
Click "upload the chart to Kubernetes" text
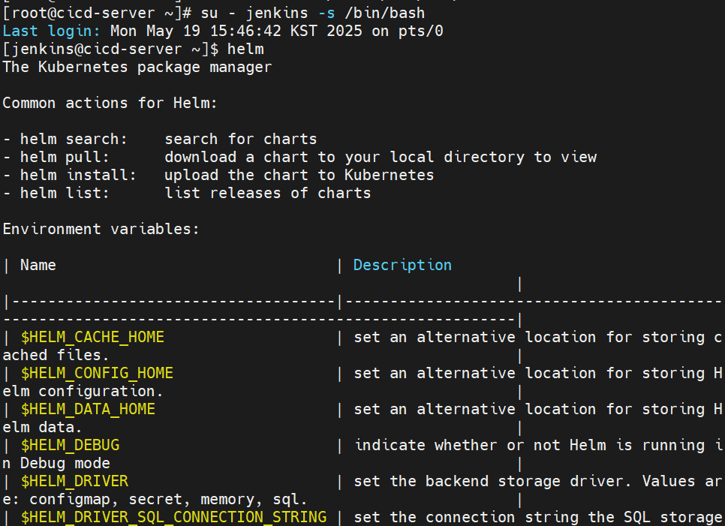click(x=299, y=175)
